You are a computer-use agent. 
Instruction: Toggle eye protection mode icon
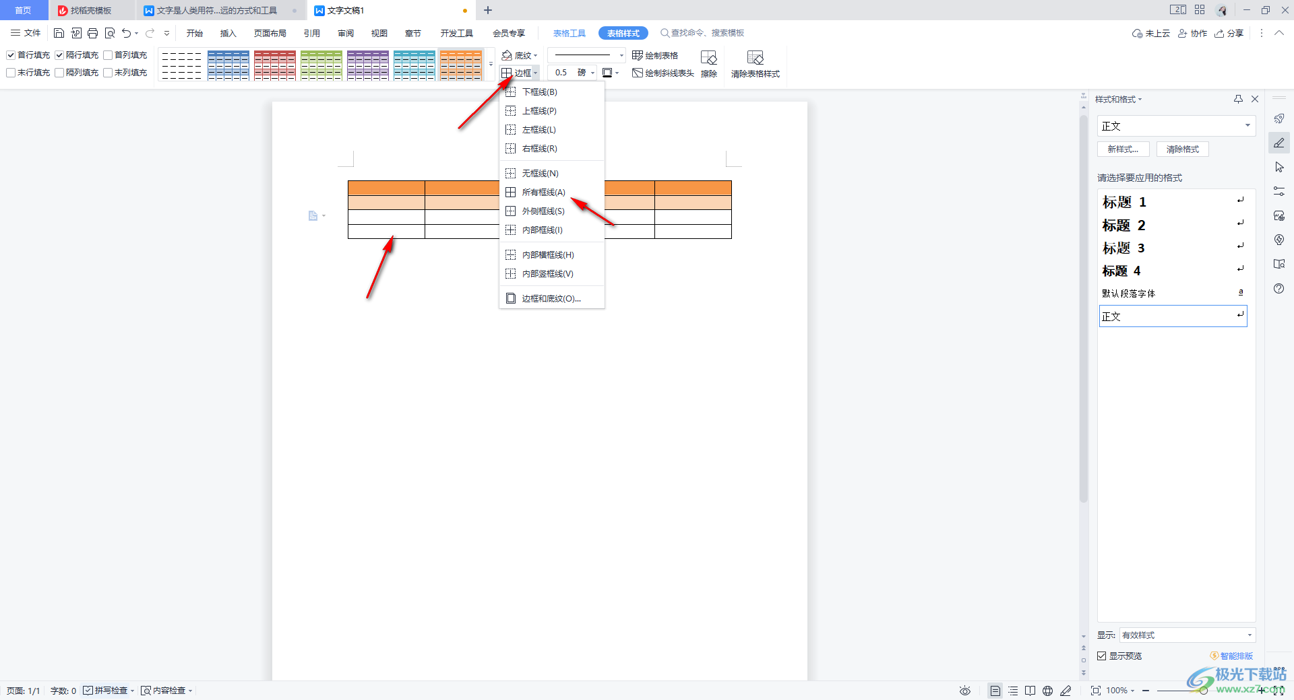(x=965, y=691)
